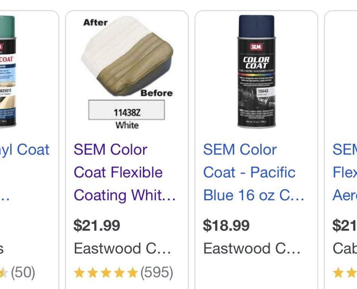Open SEM Color Coat Flexible Coating White link
The height and width of the screenshot is (289, 357).
[124, 172]
